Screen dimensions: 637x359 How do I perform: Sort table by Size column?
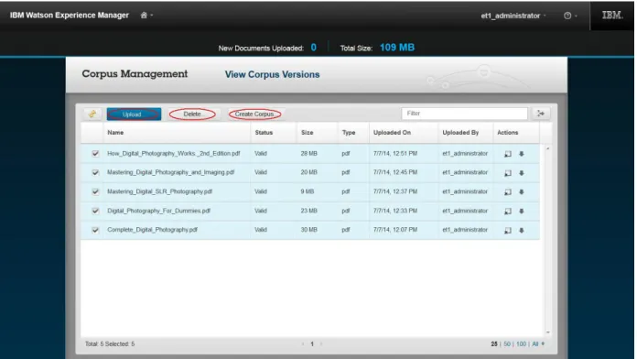(x=308, y=133)
